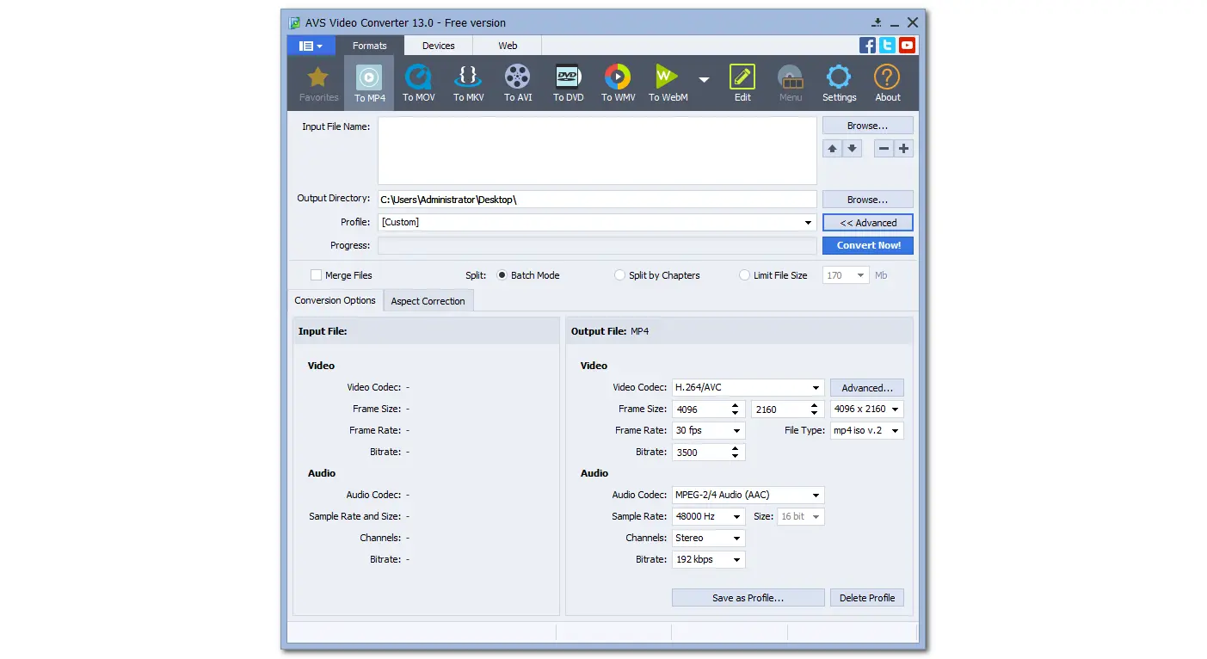Remove input file with minus button
The height and width of the screenshot is (659, 1207).
click(884, 149)
